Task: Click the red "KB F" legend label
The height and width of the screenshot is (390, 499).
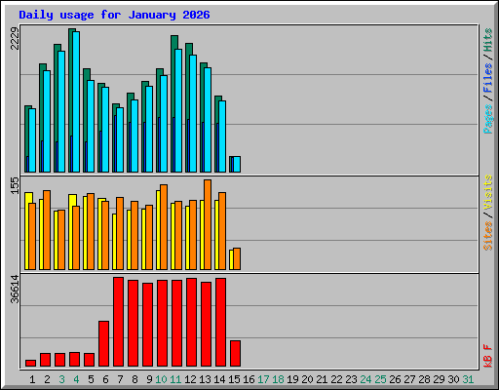Action: [488, 356]
